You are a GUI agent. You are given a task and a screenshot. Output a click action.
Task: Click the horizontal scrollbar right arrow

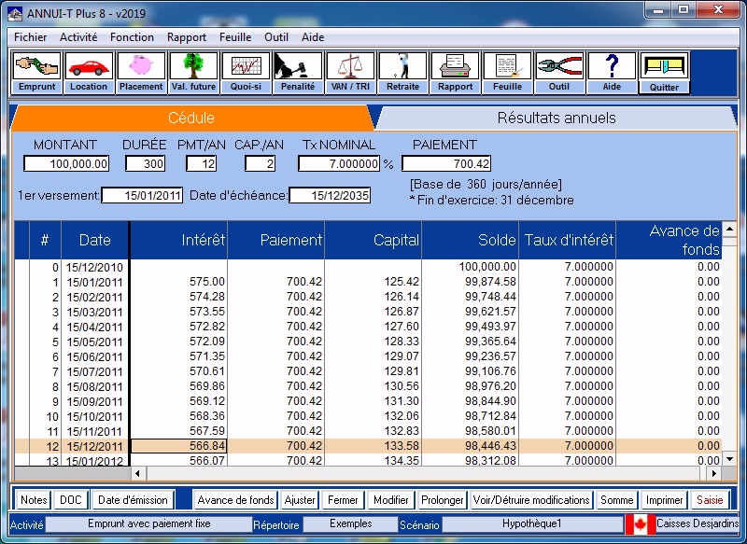coord(713,473)
